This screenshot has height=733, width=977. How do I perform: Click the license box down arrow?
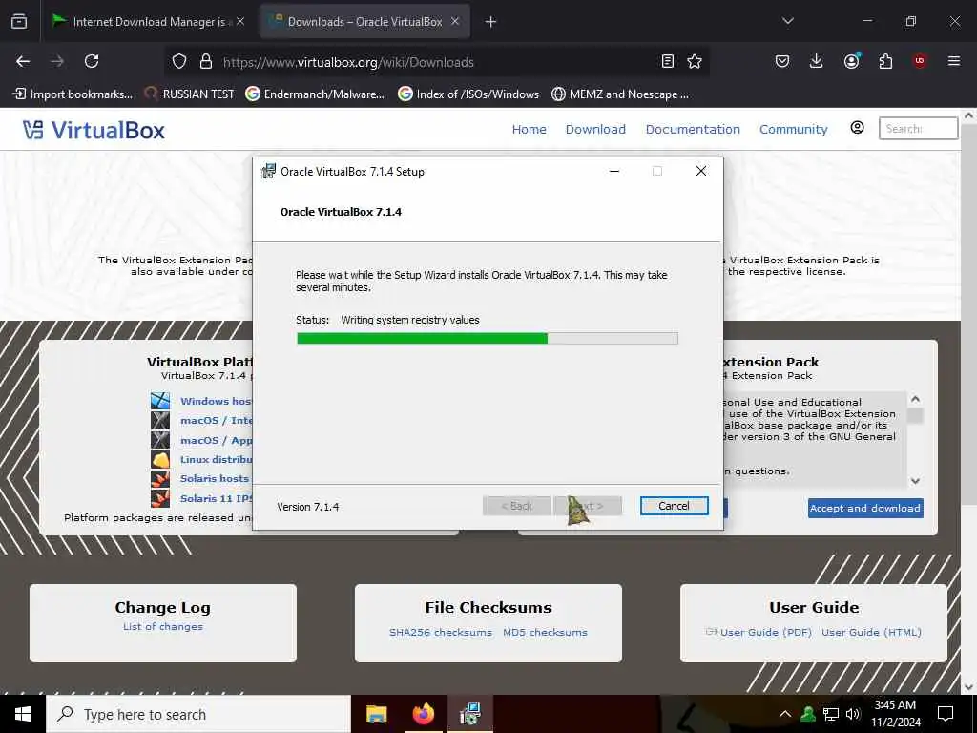pos(915,481)
